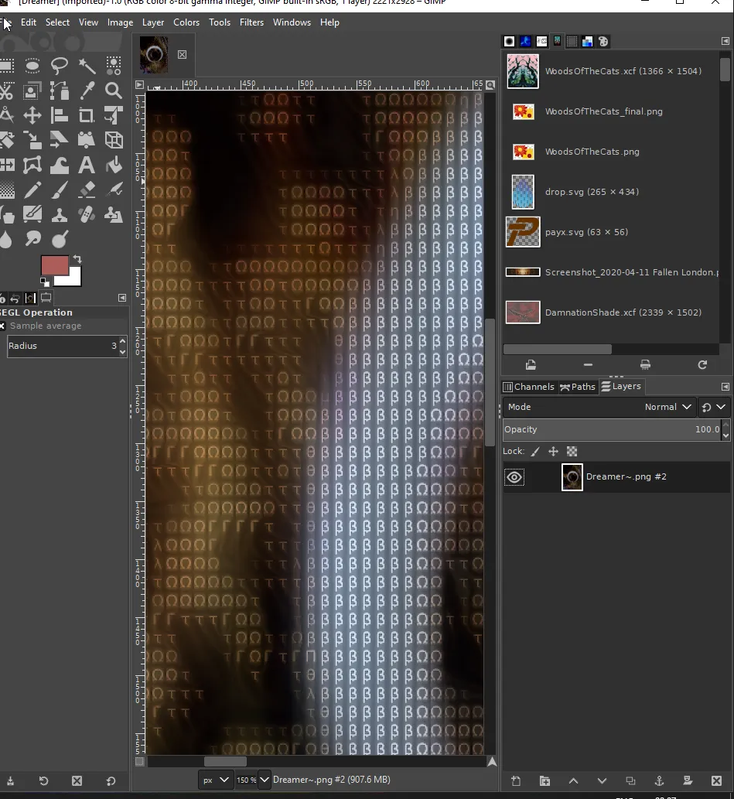Select the Foreground Select tool
The image size is (734, 799).
pyautogui.click(x=32, y=90)
